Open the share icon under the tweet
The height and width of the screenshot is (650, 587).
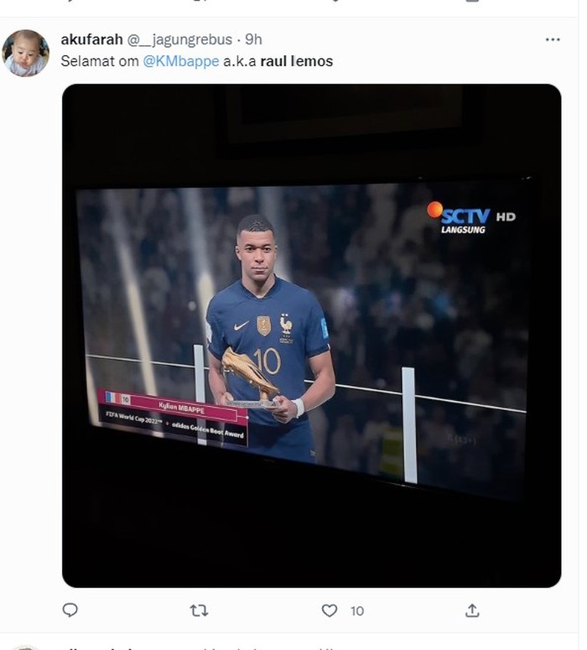tap(472, 611)
